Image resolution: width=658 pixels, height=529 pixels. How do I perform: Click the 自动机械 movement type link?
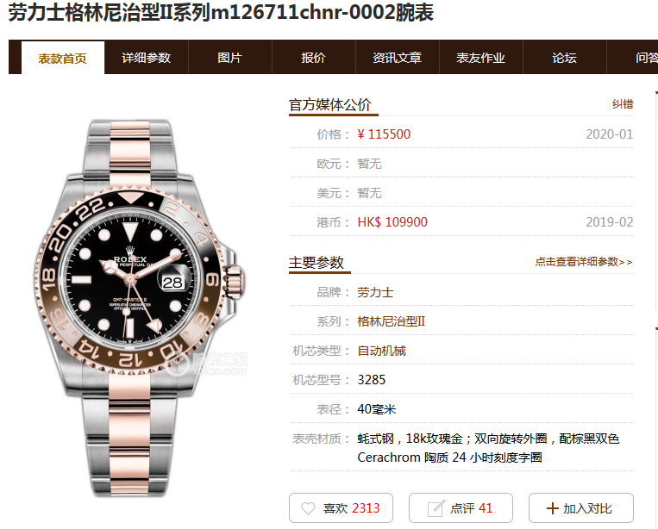[x=381, y=351]
